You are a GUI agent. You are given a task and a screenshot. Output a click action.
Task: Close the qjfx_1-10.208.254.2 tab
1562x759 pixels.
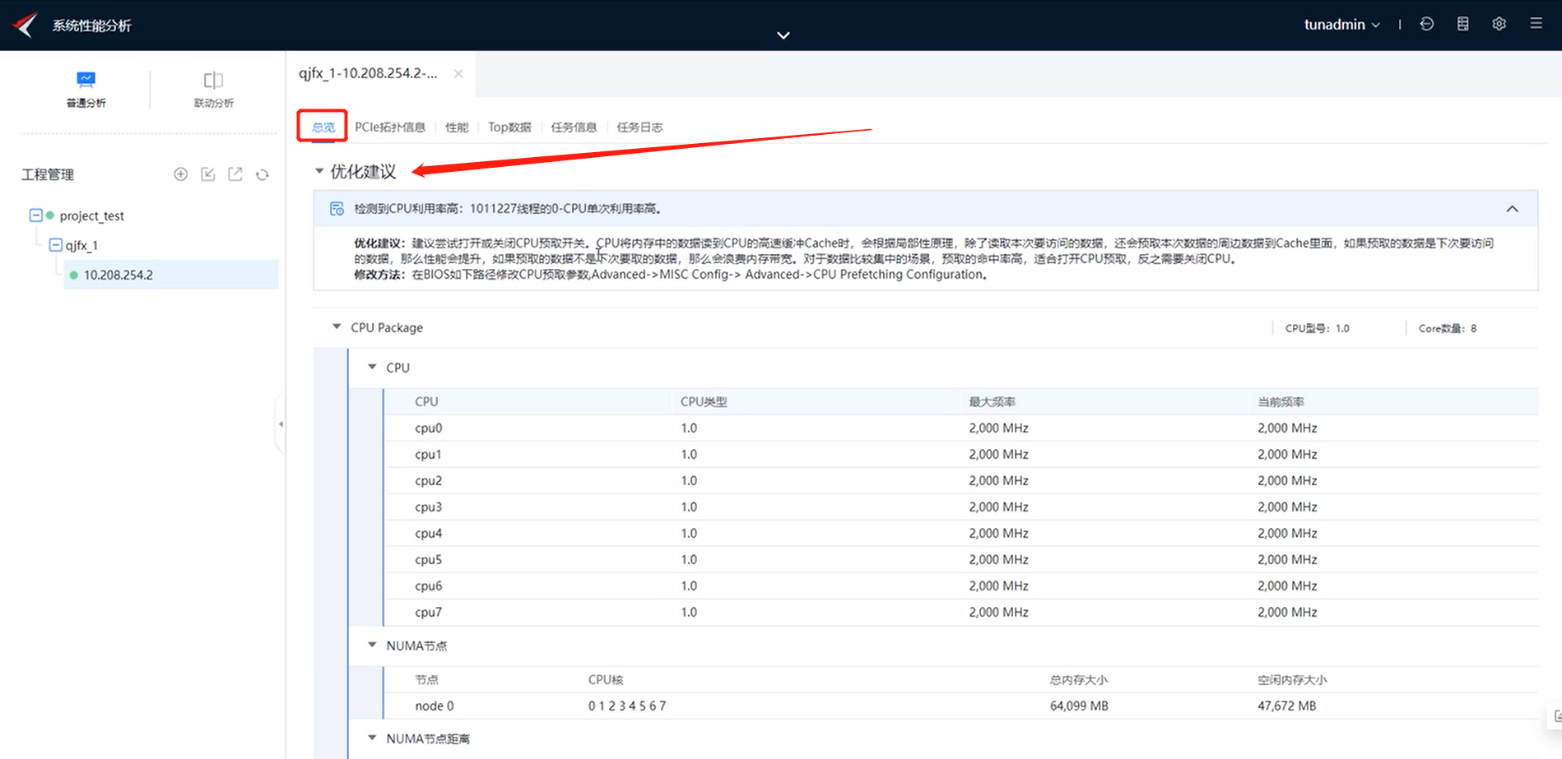click(458, 74)
